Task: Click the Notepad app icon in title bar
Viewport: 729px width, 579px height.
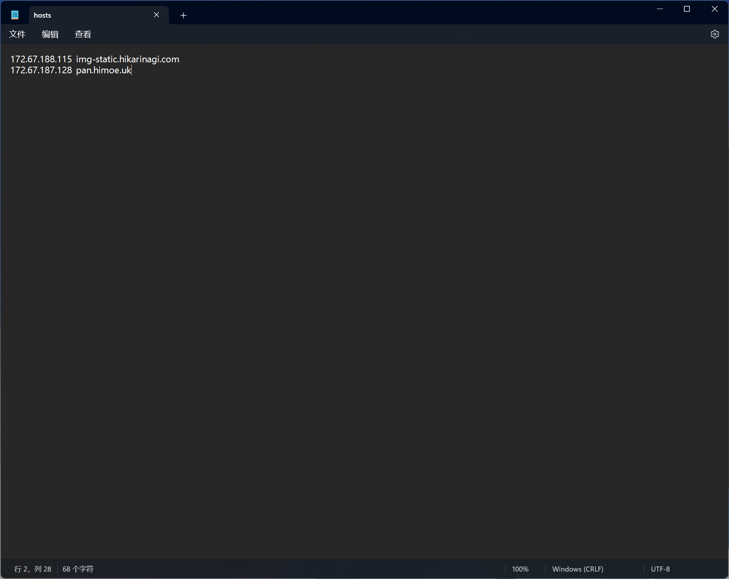Action: [15, 15]
